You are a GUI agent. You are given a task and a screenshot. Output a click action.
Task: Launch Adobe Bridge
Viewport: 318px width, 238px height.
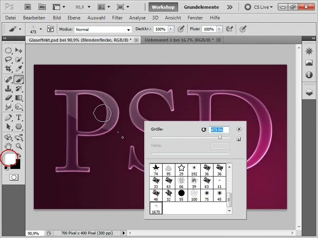28,7
